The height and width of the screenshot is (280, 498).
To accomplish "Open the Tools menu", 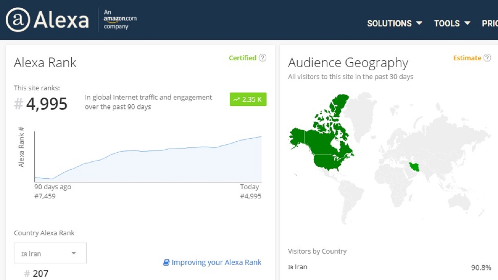I will pos(452,23).
